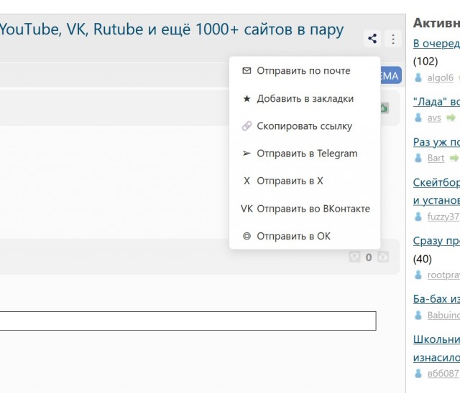The width and height of the screenshot is (460, 393).
Task: Click the user avatar icon beside Babuino
Action: 418,315
